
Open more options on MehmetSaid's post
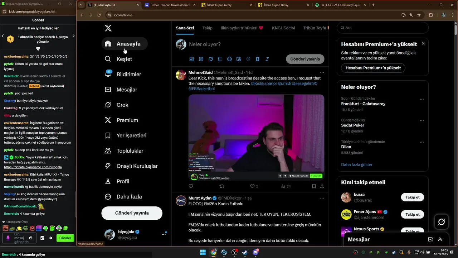click(322, 72)
